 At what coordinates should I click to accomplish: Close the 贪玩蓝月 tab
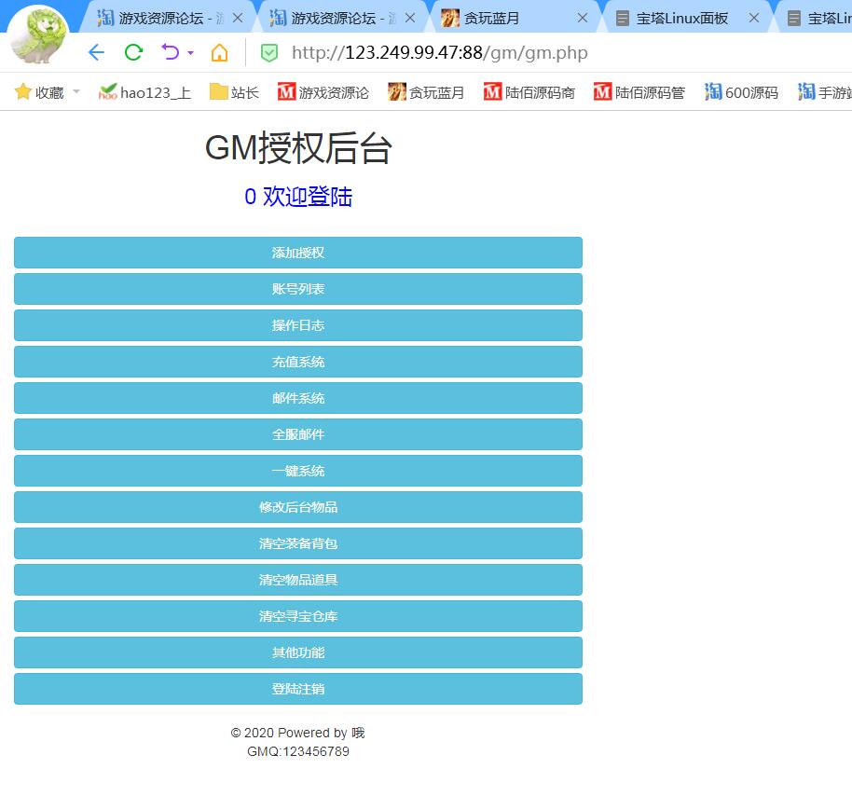[583, 18]
